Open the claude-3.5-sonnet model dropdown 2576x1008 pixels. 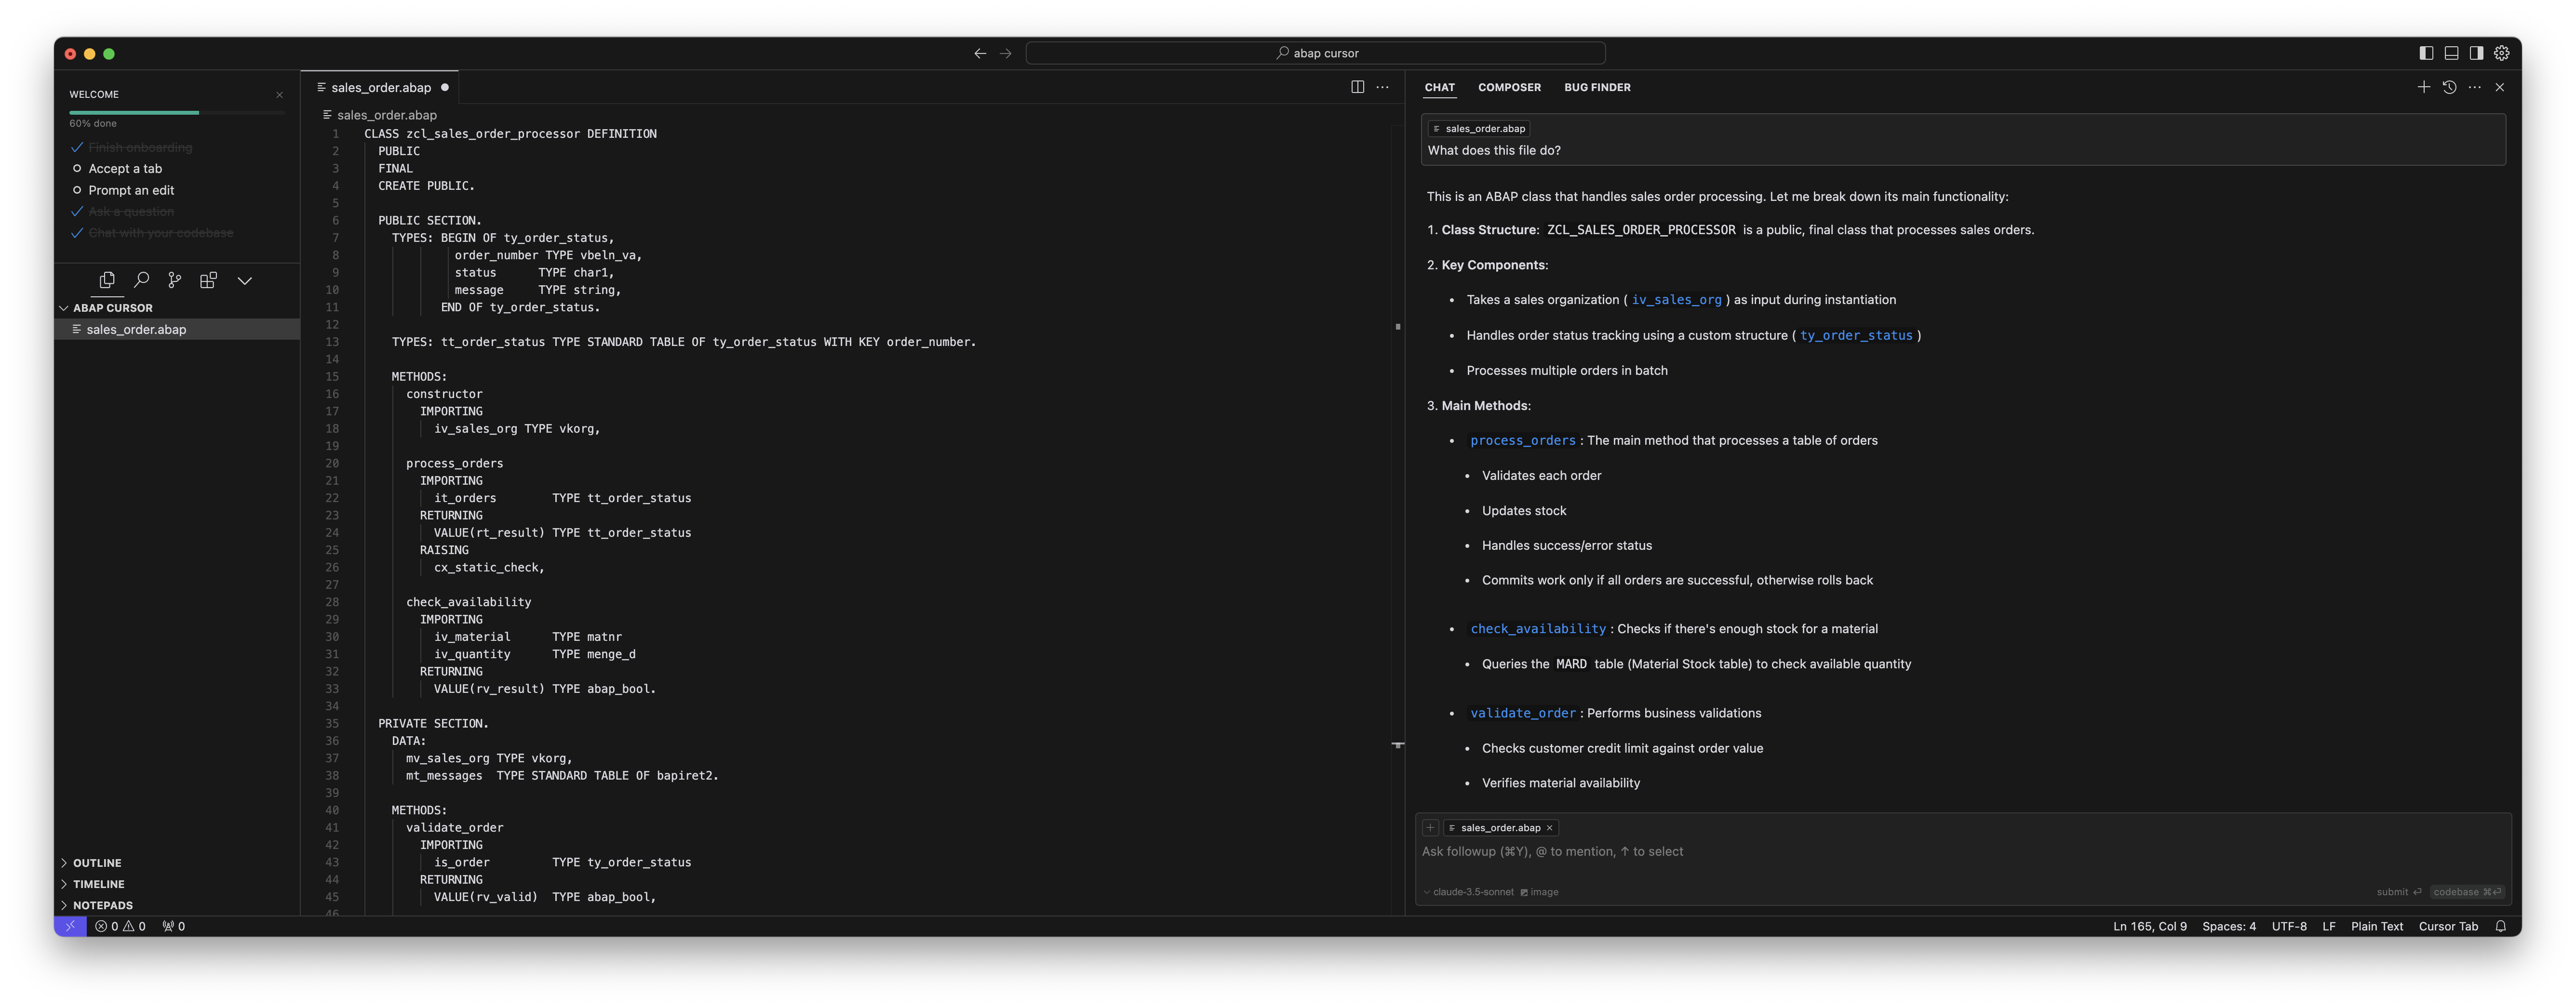(1468, 892)
